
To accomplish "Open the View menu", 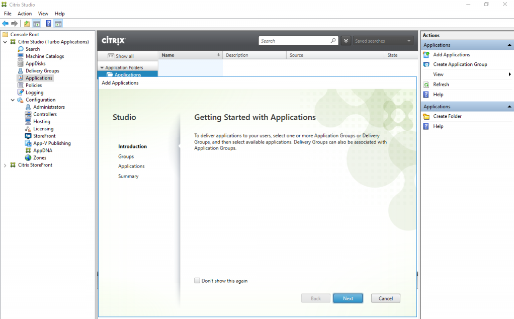I will 43,14.
